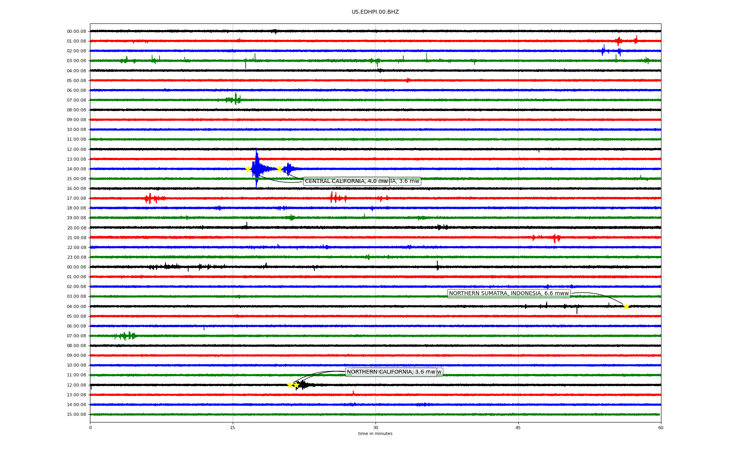The image size is (751, 469).
Task: Click the US.EDHPI.00.BHZ plot title
Action: coord(375,12)
